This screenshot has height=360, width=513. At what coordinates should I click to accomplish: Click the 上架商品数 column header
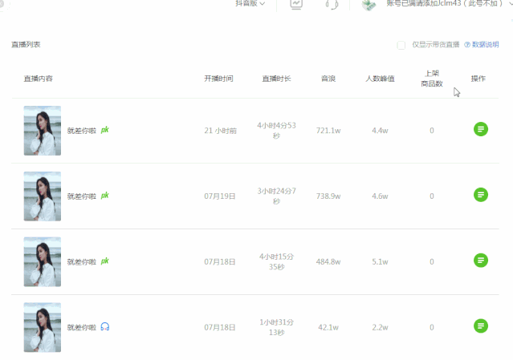[x=432, y=79]
